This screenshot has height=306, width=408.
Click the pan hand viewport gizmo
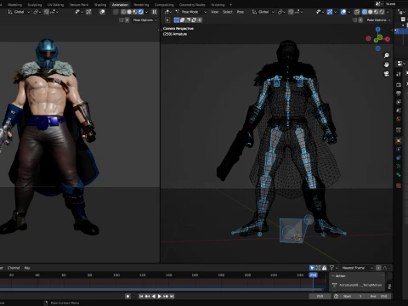point(387,65)
